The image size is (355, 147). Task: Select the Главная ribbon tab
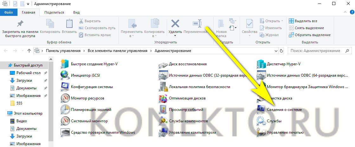(28, 12)
